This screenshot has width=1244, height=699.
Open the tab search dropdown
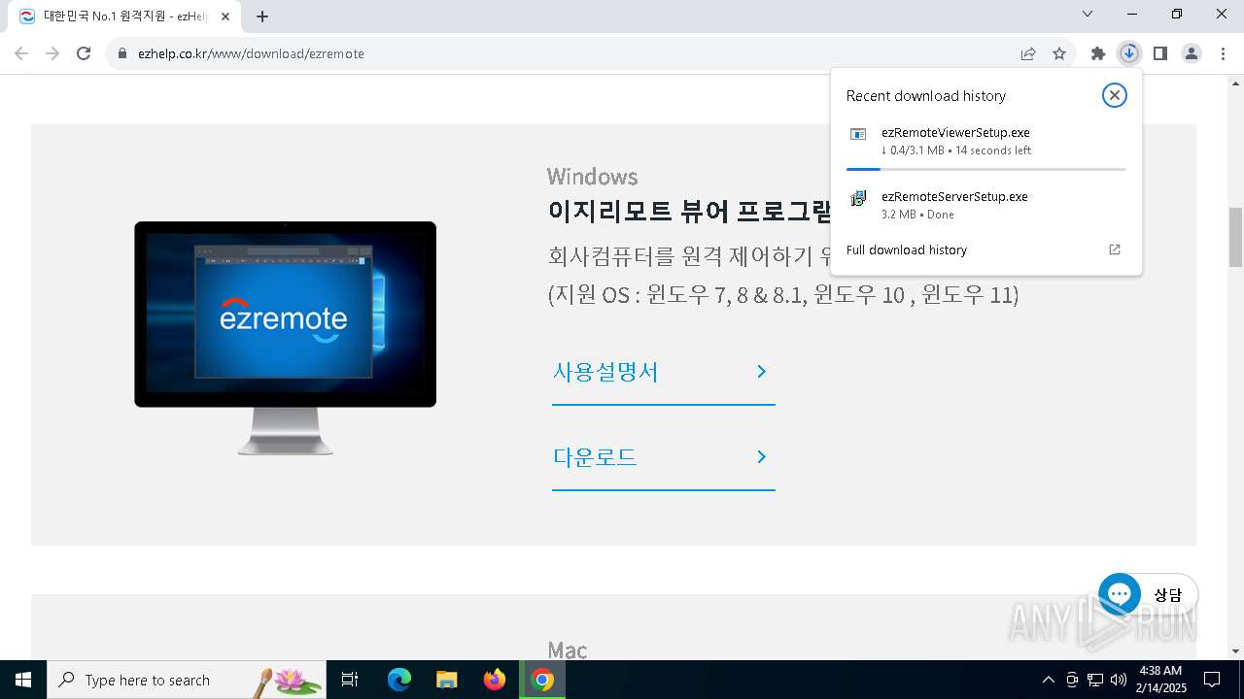(x=1088, y=15)
